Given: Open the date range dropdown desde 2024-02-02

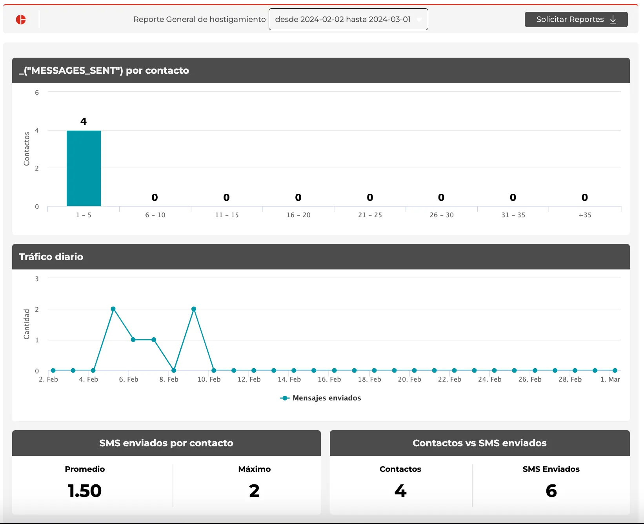Looking at the screenshot, I should 348,19.
